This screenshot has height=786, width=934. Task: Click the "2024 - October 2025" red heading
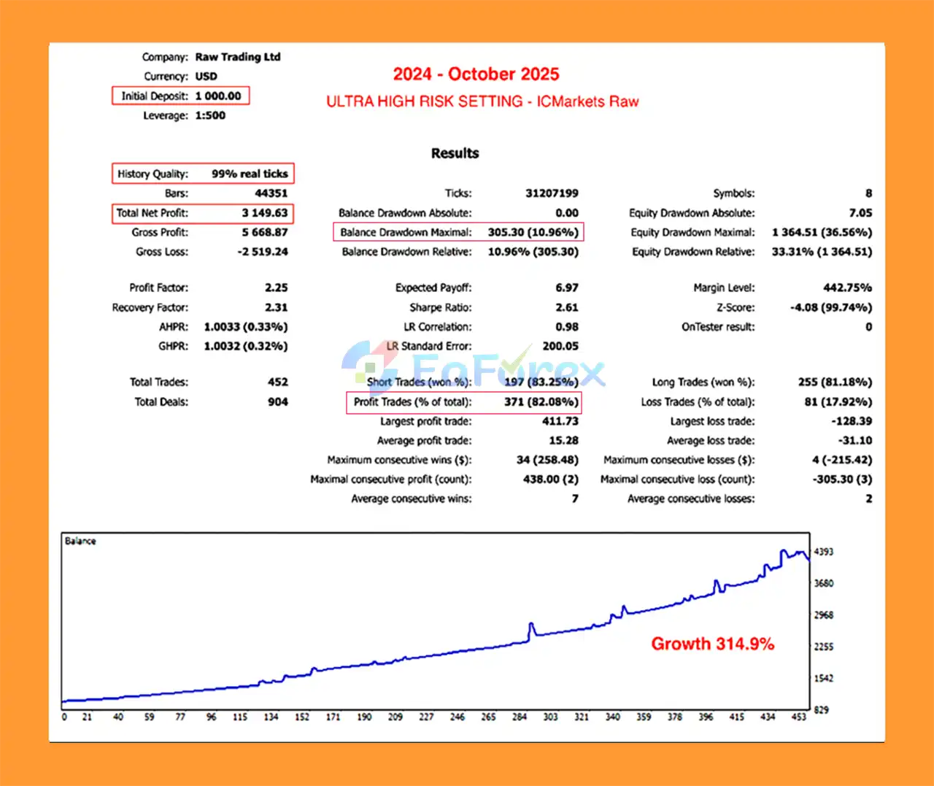click(476, 74)
